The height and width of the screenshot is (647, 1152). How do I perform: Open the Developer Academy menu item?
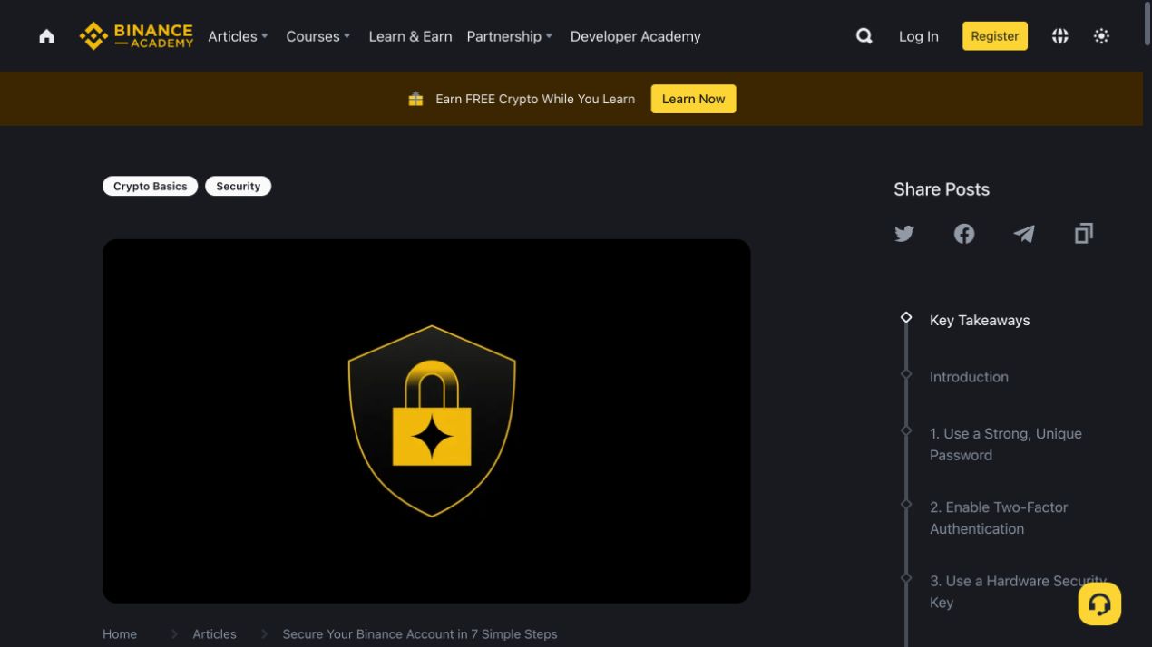click(635, 36)
